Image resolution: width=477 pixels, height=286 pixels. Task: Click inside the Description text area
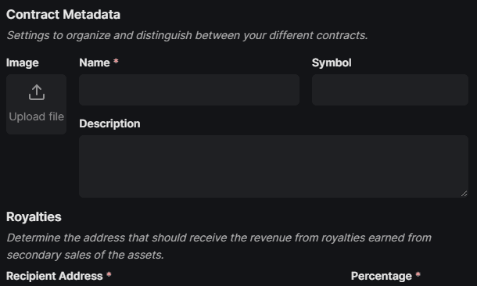274,166
